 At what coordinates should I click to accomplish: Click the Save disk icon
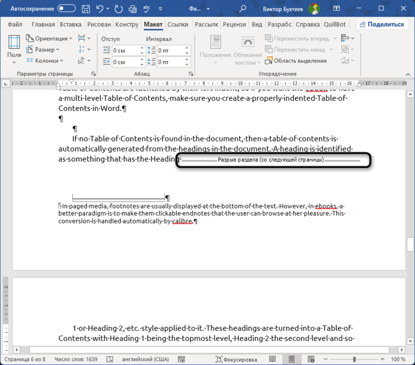click(86, 8)
